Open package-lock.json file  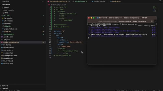point(10,56)
